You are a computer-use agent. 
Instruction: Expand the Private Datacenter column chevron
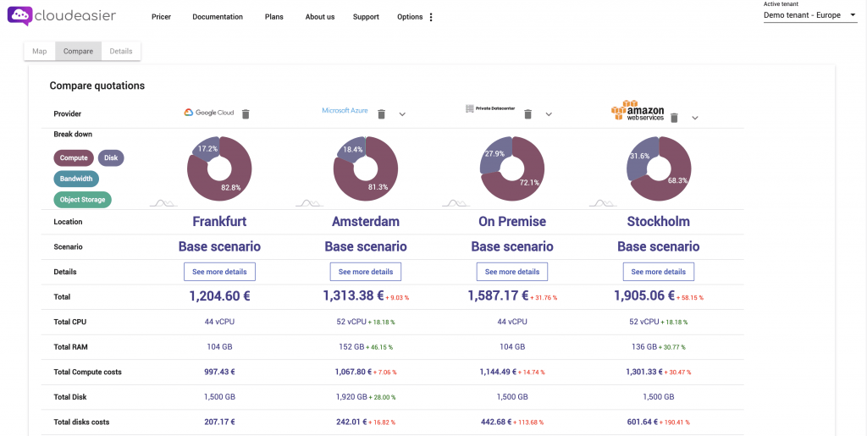click(549, 114)
